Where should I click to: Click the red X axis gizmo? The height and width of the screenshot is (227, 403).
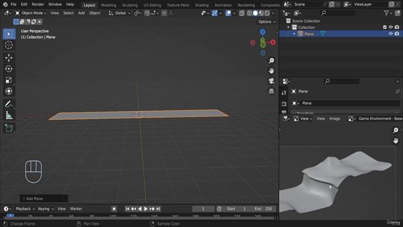click(x=273, y=42)
